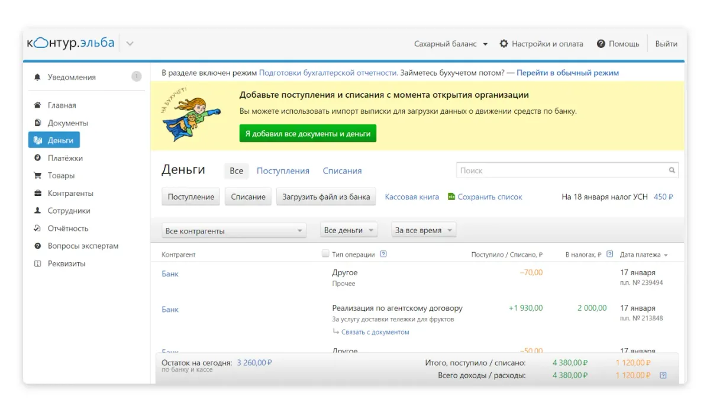Open the Кассовая книга link

click(412, 197)
